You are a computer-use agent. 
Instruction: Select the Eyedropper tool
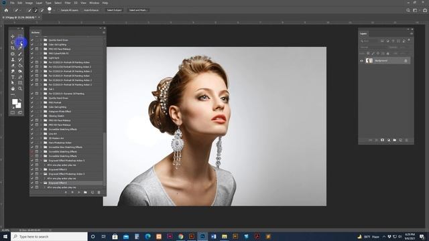(20, 48)
